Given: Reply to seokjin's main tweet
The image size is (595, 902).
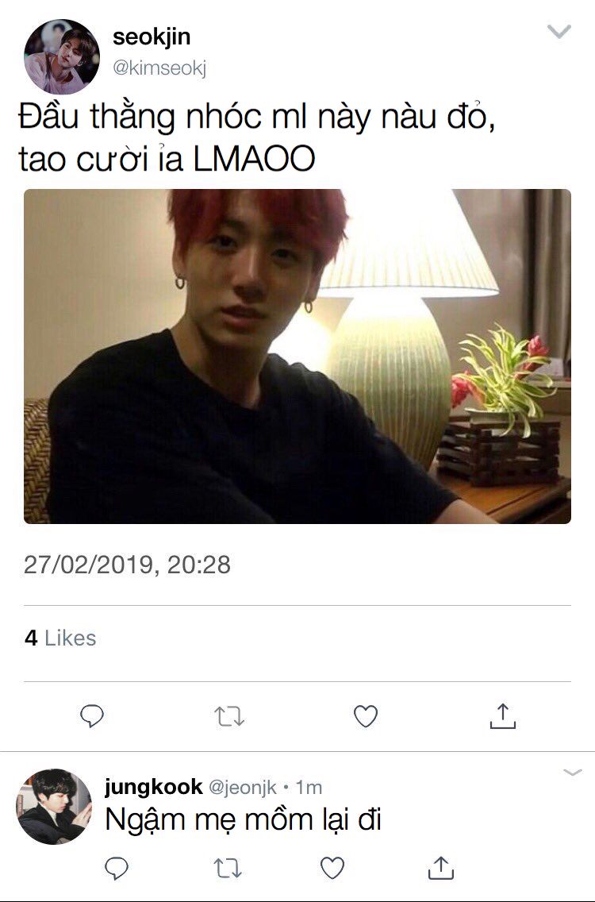Looking at the screenshot, I should pyautogui.click(x=92, y=716).
